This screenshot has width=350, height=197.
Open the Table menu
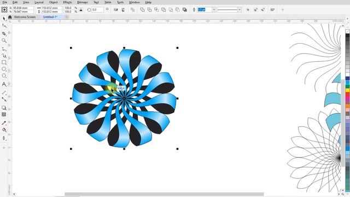pyautogui.click(x=108, y=2)
